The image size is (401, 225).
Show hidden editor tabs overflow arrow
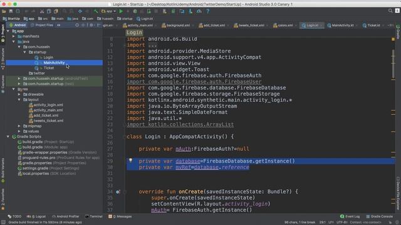tap(390, 25)
